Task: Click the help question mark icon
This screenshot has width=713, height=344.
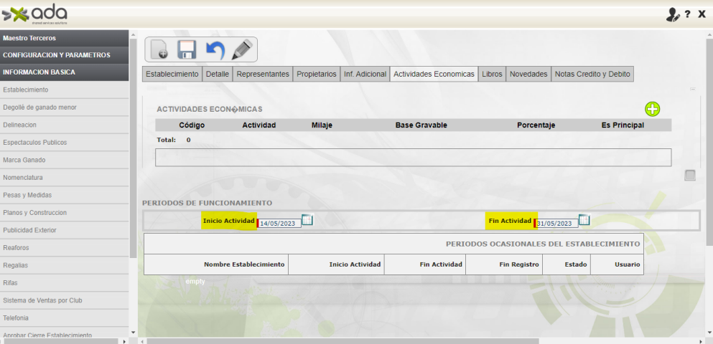Action: [x=687, y=14]
